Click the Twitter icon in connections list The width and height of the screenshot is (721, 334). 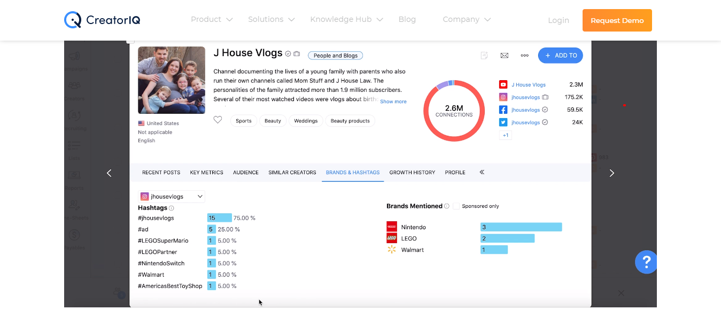[503, 122]
